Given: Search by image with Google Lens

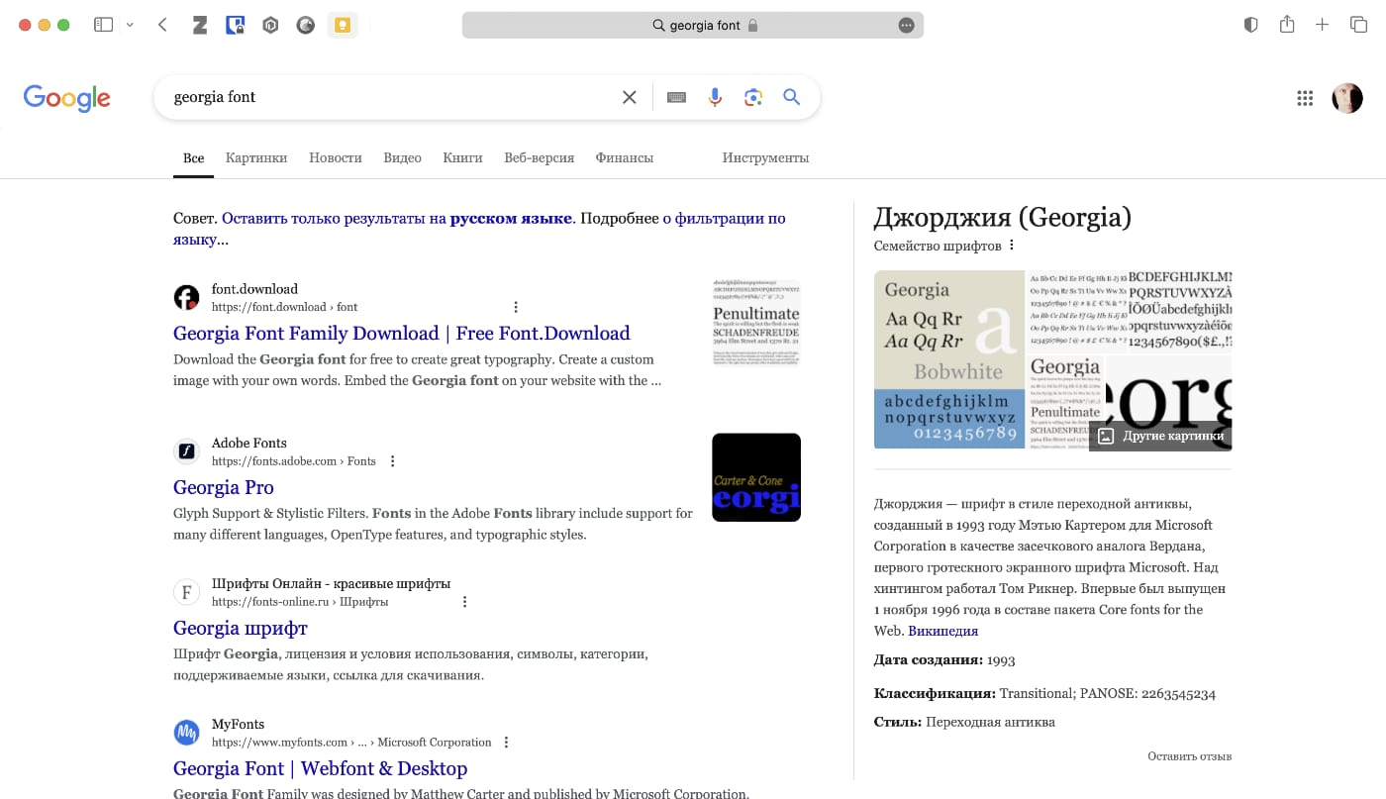Looking at the screenshot, I should [x=753, y=97].
